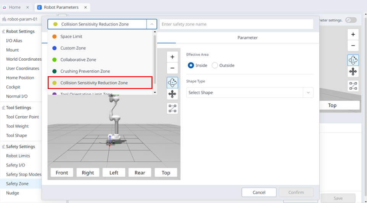The height and width of the screenshot is (203, 367).
Task: Click the pan arrows icon in background right panel
Action: pyautogui.click(x=353, y=71)
